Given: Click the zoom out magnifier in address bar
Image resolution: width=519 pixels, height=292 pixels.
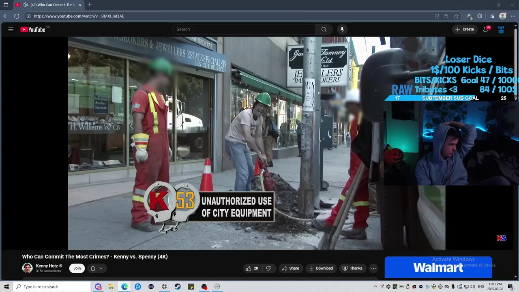Looking at the screenshot, I should (446, 16).
